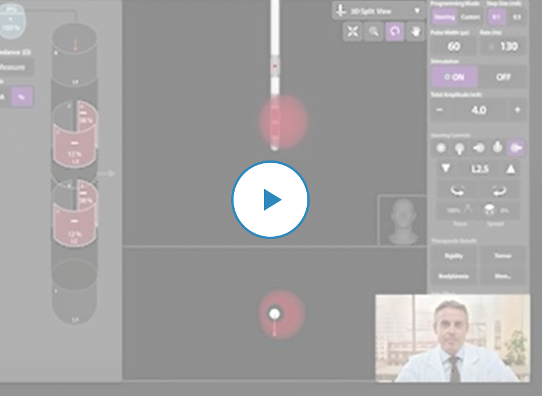The height and width of the screenshot is (396, 542).
Task: Select the magnifier zoom tool
Action: (x=374, y=32)
